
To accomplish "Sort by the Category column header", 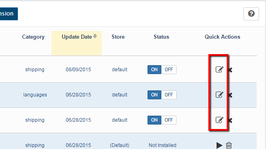I will [33, 37].
